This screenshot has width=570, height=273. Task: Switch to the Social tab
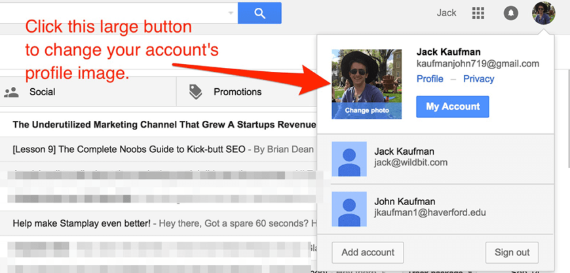tap(42, 92)
